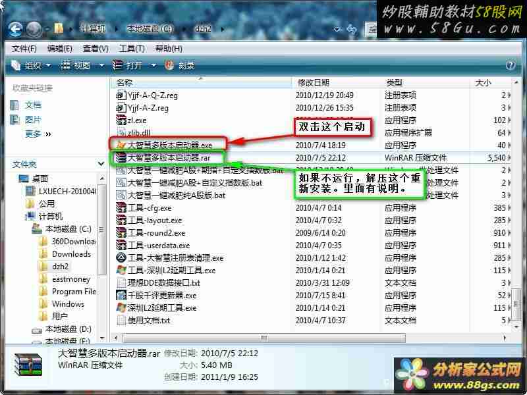
Task: Open the address bar history dropdown arrow
Action: pos(337,29)
